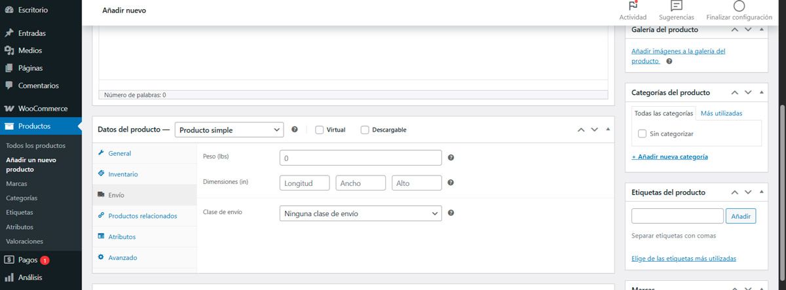Open the Marcas submenu item
786x290 pixels.
click(x=16, y=184)
